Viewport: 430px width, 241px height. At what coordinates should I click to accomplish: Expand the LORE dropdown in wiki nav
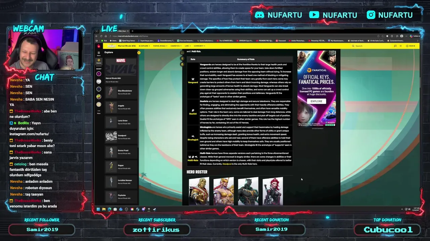pos(187,46)
